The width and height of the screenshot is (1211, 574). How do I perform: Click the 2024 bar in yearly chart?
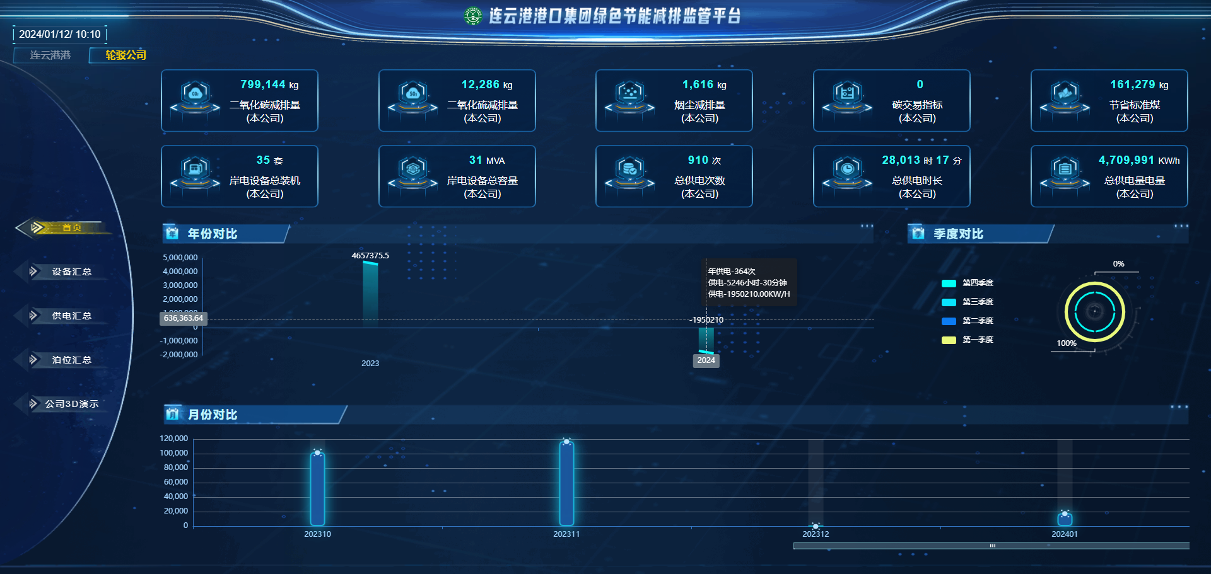click(706, 340)
